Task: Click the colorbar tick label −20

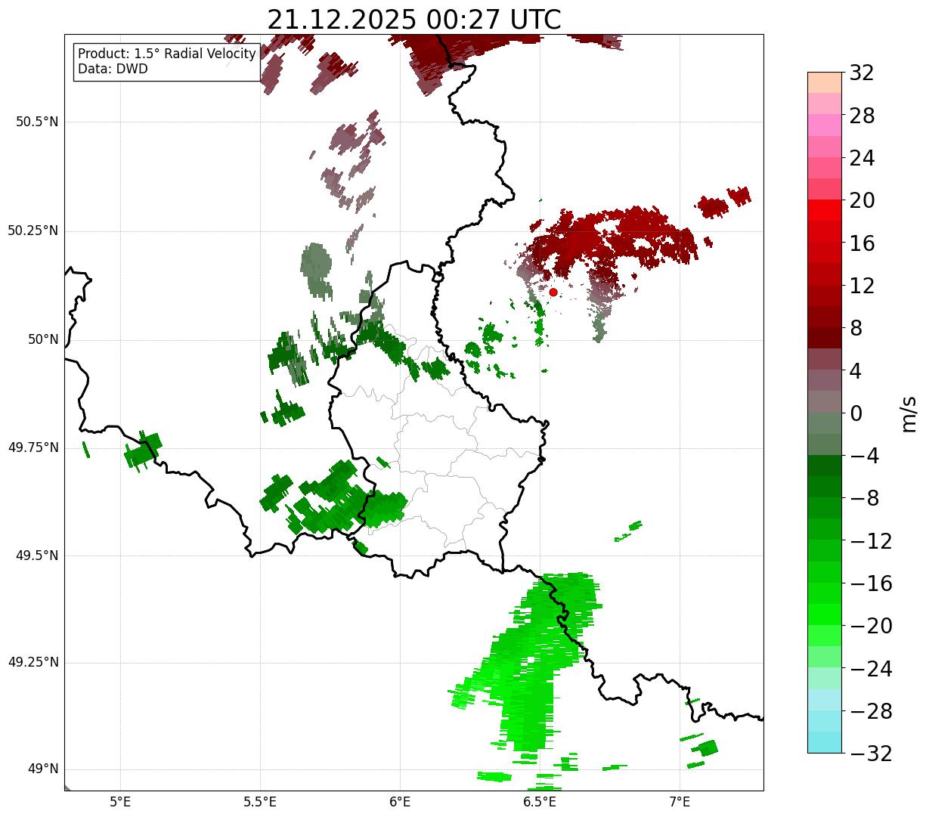Action: [x=871, y=626]
